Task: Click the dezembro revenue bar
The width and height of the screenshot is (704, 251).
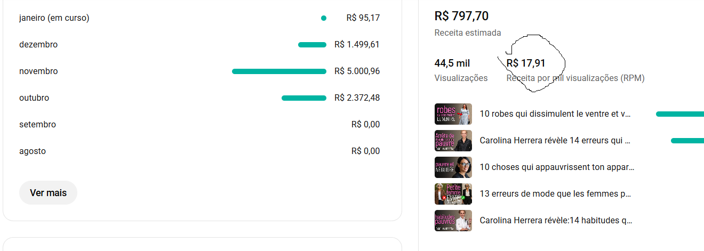Action: coord(312,45)
